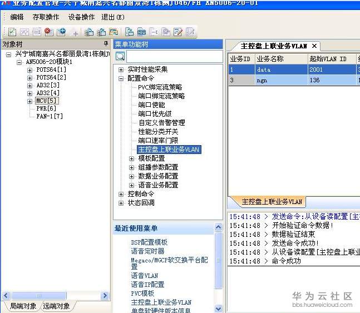Click the grayed chart toolbar icon
Viewport: 360px width, 313px height.
[x=24, y=32]
